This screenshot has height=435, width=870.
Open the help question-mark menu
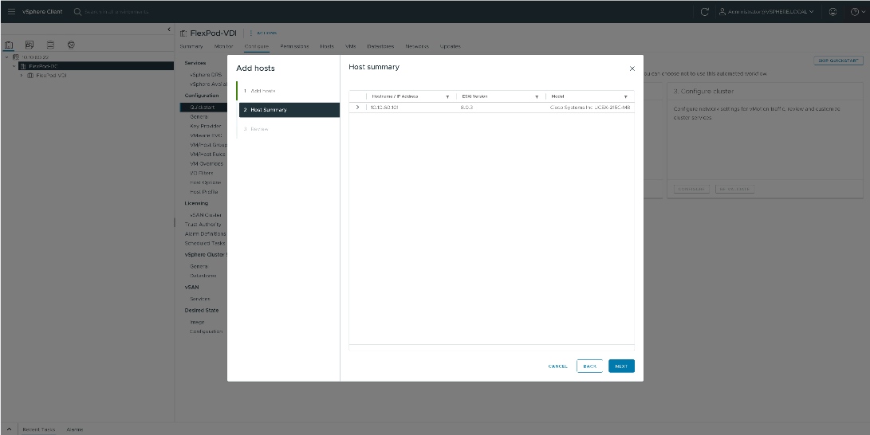856,12
